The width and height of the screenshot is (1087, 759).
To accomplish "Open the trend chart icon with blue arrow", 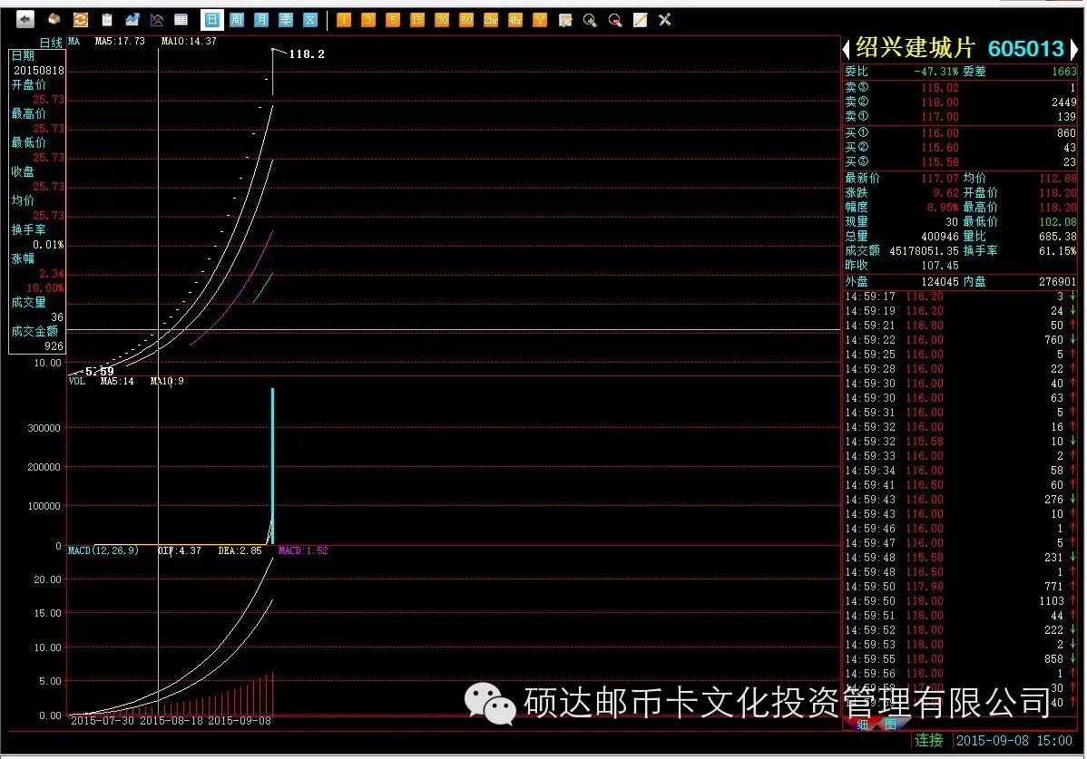I will coord(132,19).
